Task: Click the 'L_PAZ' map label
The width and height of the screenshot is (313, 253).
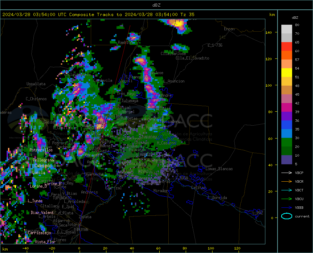Action: click(258, 213)
